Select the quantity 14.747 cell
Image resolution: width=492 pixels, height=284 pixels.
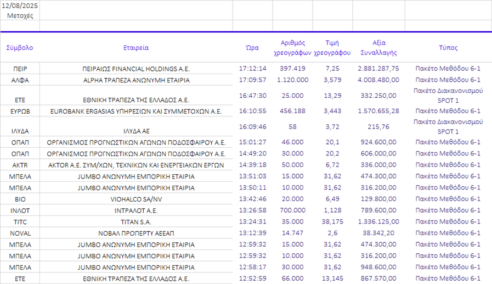click(x=292, y=233)
